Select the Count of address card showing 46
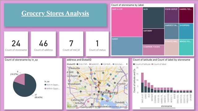The width and height of the screenshot is (198, 111). pos(43,44)
